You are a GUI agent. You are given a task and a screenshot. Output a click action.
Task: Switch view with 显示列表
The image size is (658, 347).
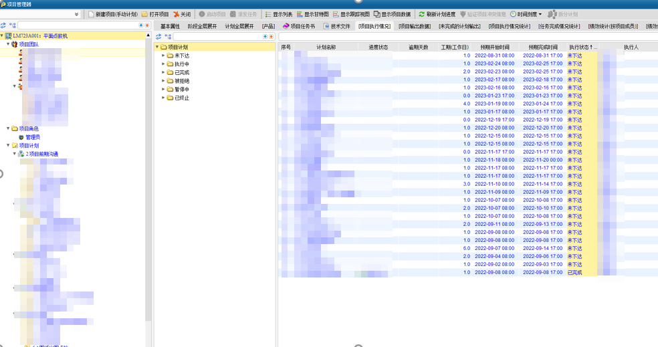(279, 14)
